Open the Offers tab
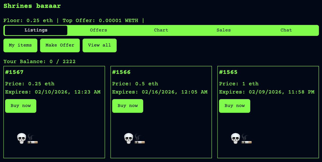Viewport: 322px width, 162px height. (98, 30)
